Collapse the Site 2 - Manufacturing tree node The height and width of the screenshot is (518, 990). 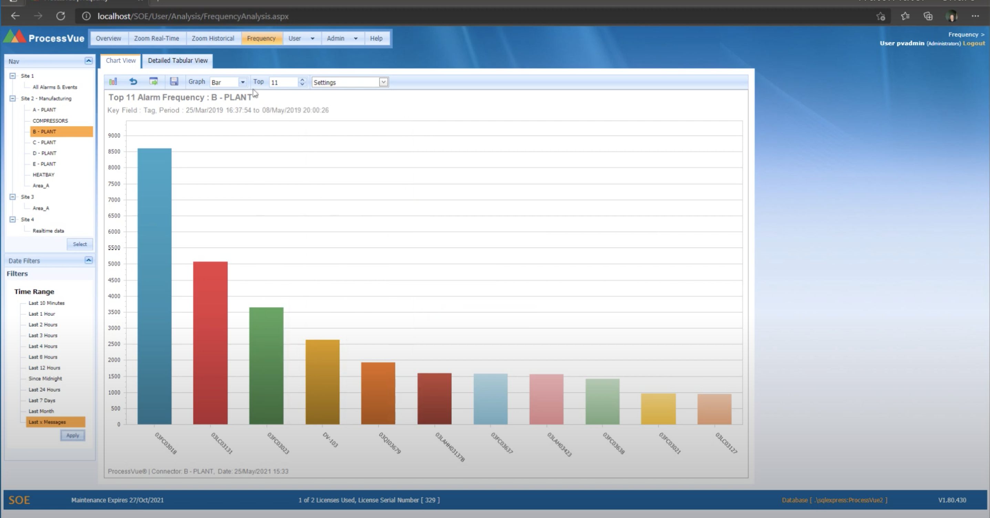click(x=12, y=98)
